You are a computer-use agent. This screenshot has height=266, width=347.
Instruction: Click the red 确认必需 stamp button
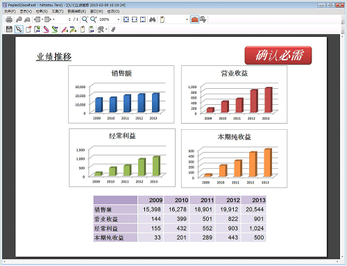point(278,56)
